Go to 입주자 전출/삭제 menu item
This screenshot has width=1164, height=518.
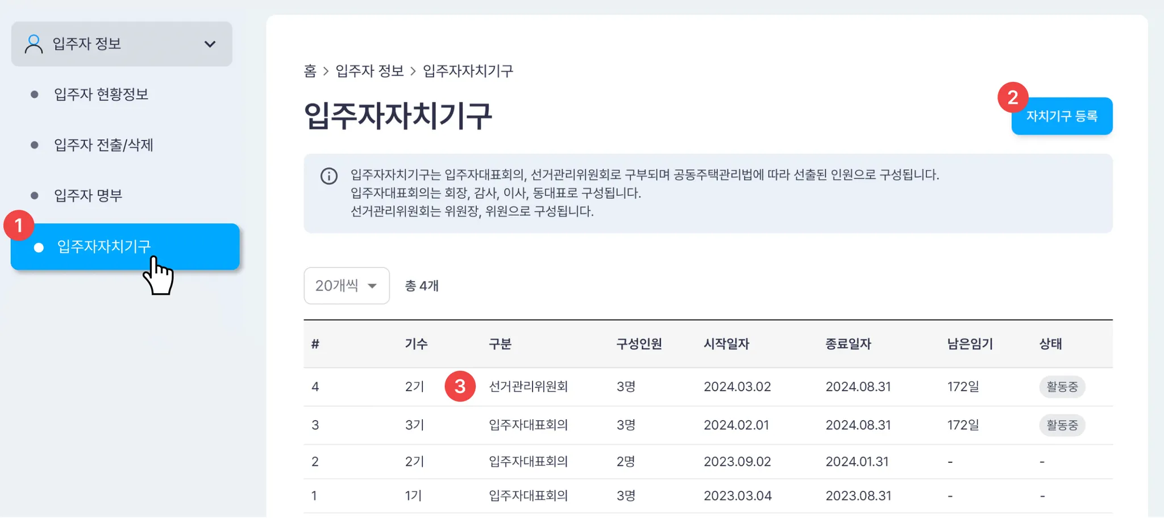coord(103,145)
